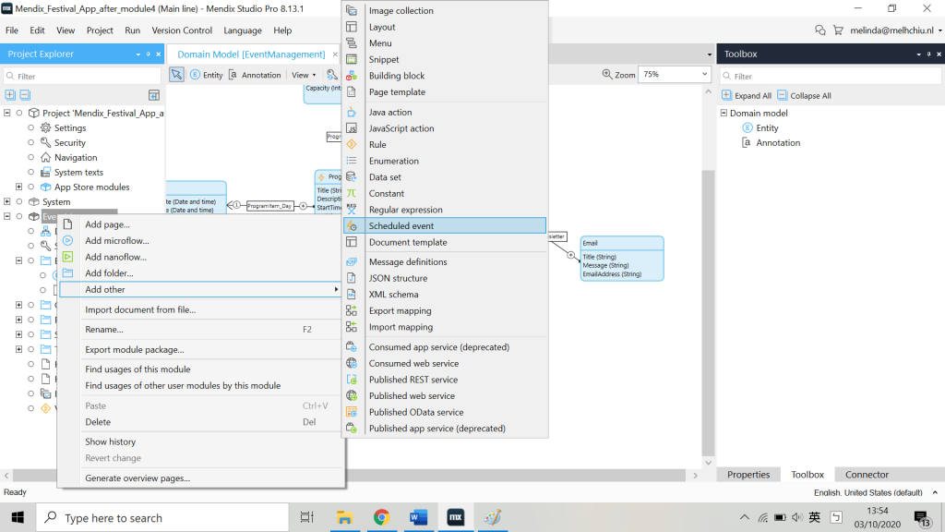Click the Enumeration list icon
Image resolution: width=945 pixels, height=532 pixels.
[352, 161]
